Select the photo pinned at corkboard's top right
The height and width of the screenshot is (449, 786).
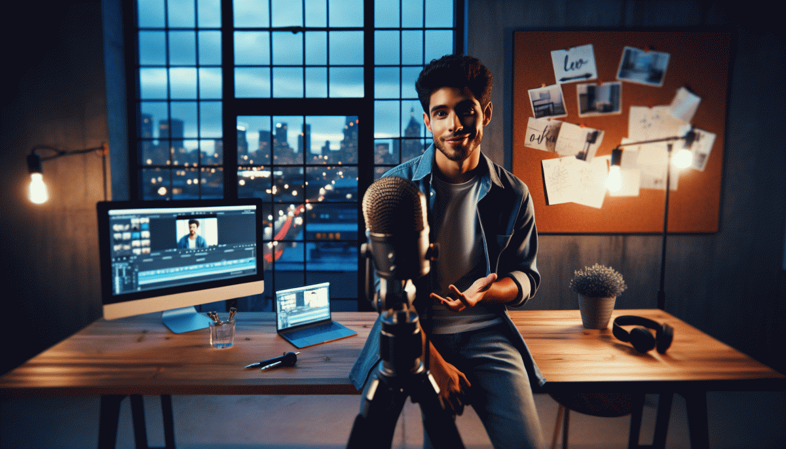point(643,65)
